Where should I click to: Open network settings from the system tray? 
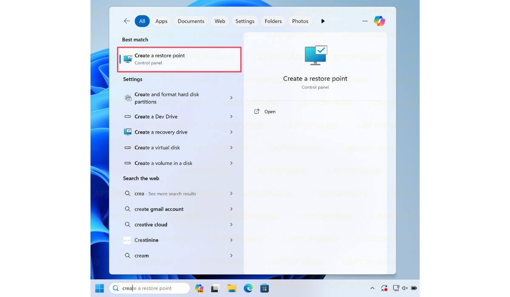396,288
